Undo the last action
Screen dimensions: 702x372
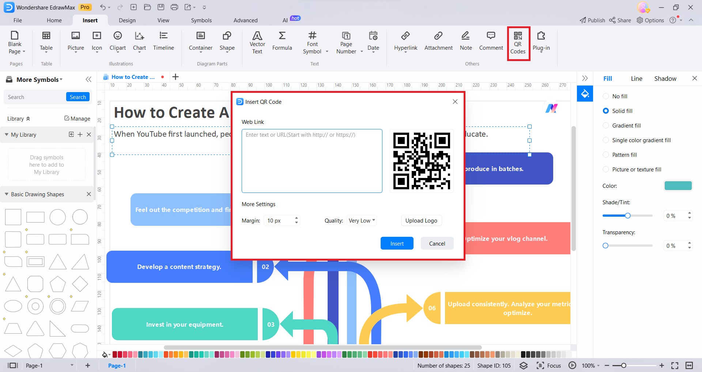pos(103,7)
